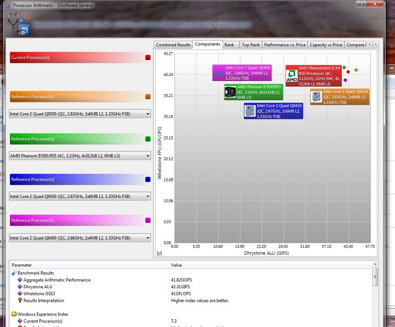Click the Windows Experience Index section icon
This screenshot has width=395, height=327.
(x=14, y=314)
